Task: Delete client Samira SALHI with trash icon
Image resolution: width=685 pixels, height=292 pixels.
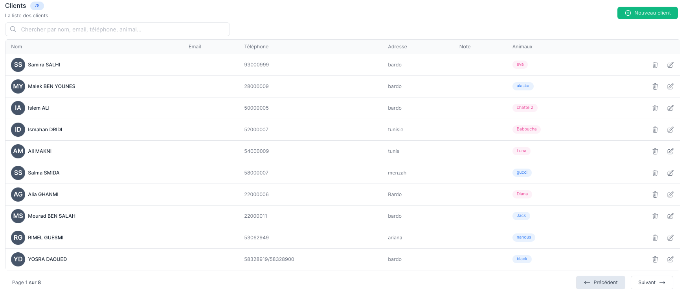Action: point(655,65)
